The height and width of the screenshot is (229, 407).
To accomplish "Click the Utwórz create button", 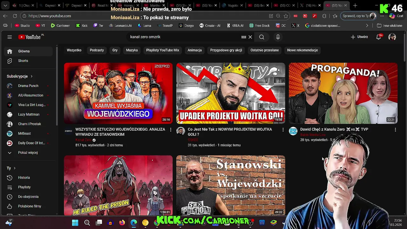I will (359, 37).
